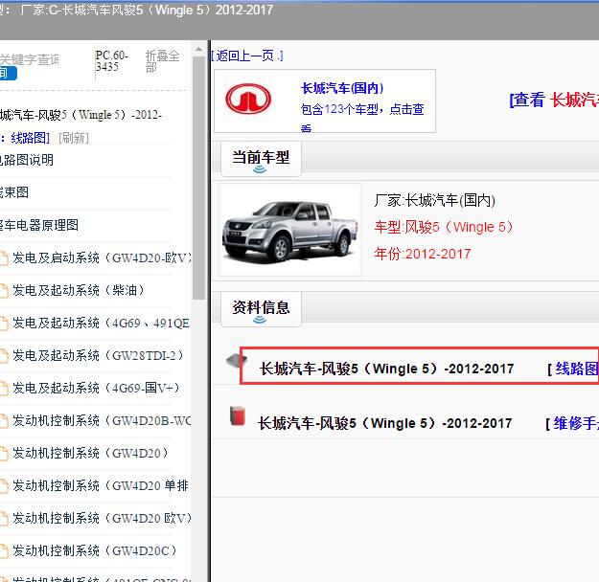
Task: Click the 查看 长城汽车 link at right
Action: tap(554, 100)
